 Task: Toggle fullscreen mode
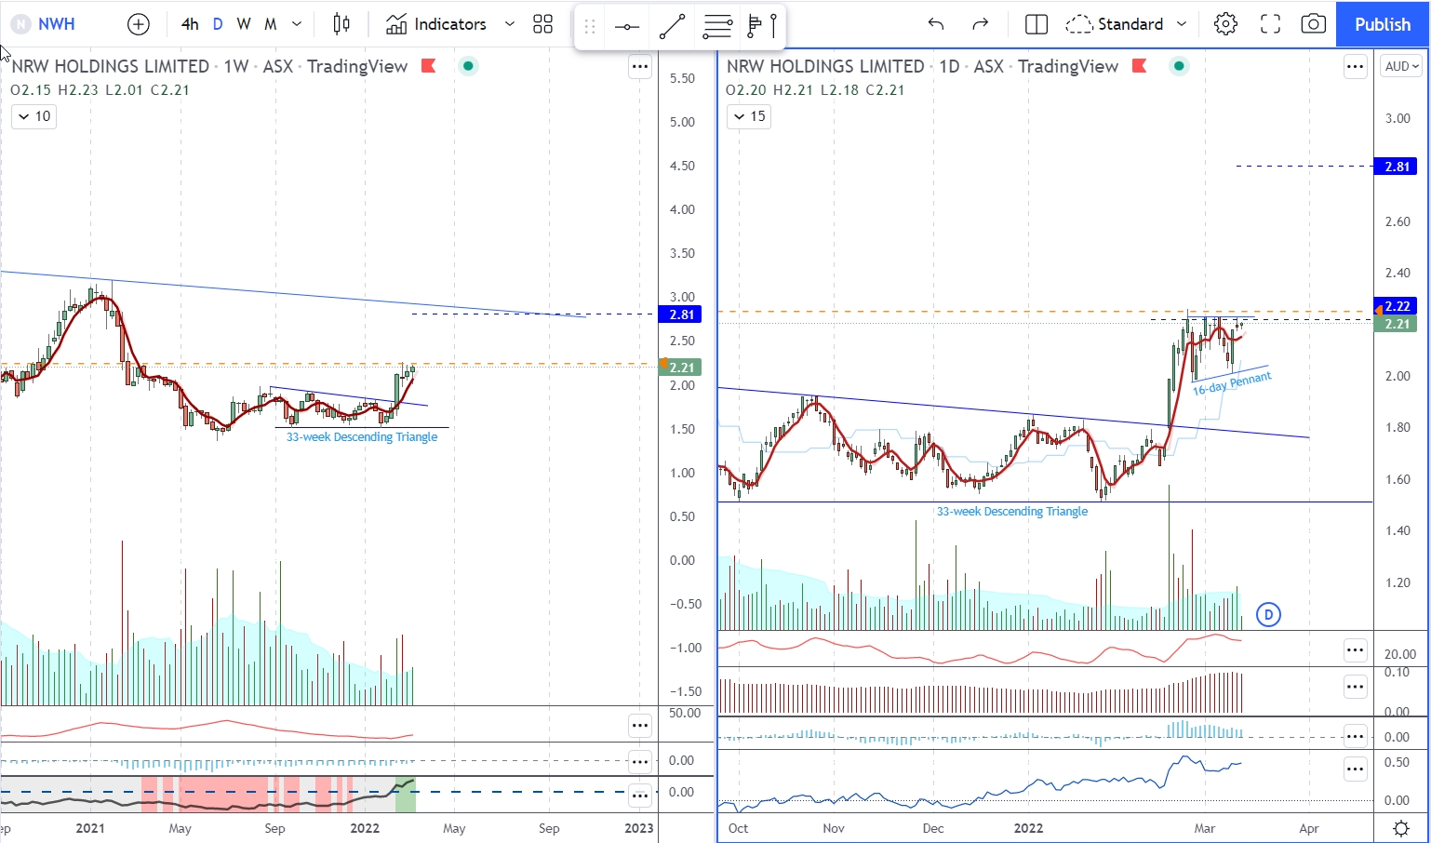[1270, 24]
